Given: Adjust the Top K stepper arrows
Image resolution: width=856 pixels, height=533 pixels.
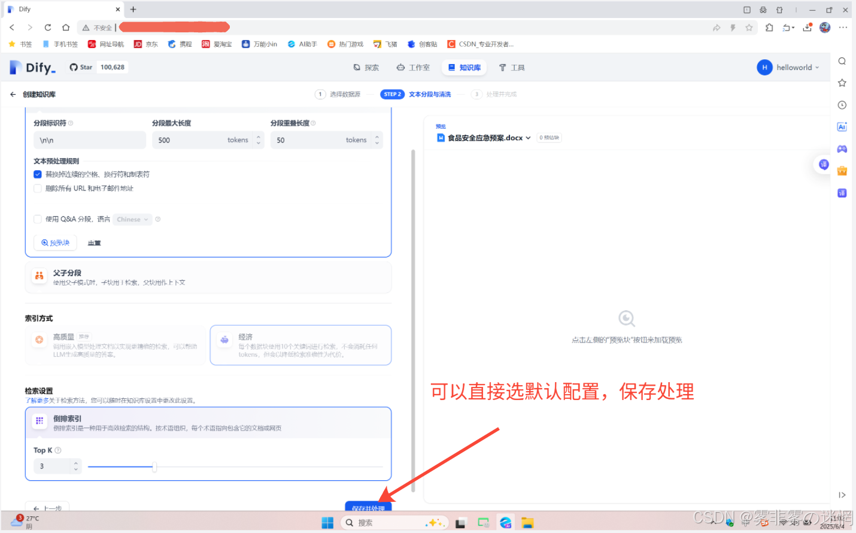Looking at the screenshot, I should click(76, 466).
